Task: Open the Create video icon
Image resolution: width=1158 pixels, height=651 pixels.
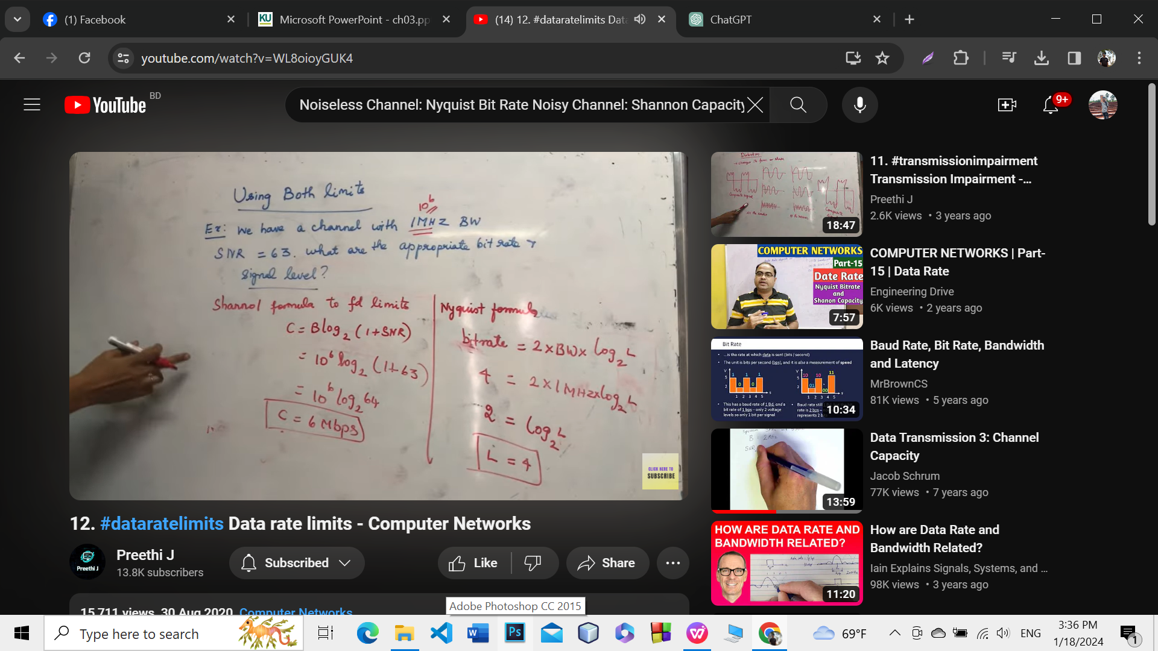Action: tap(1007, 105)
